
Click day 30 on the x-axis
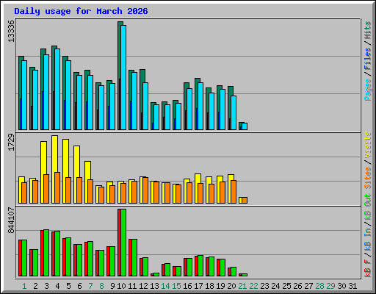[341, 286]
